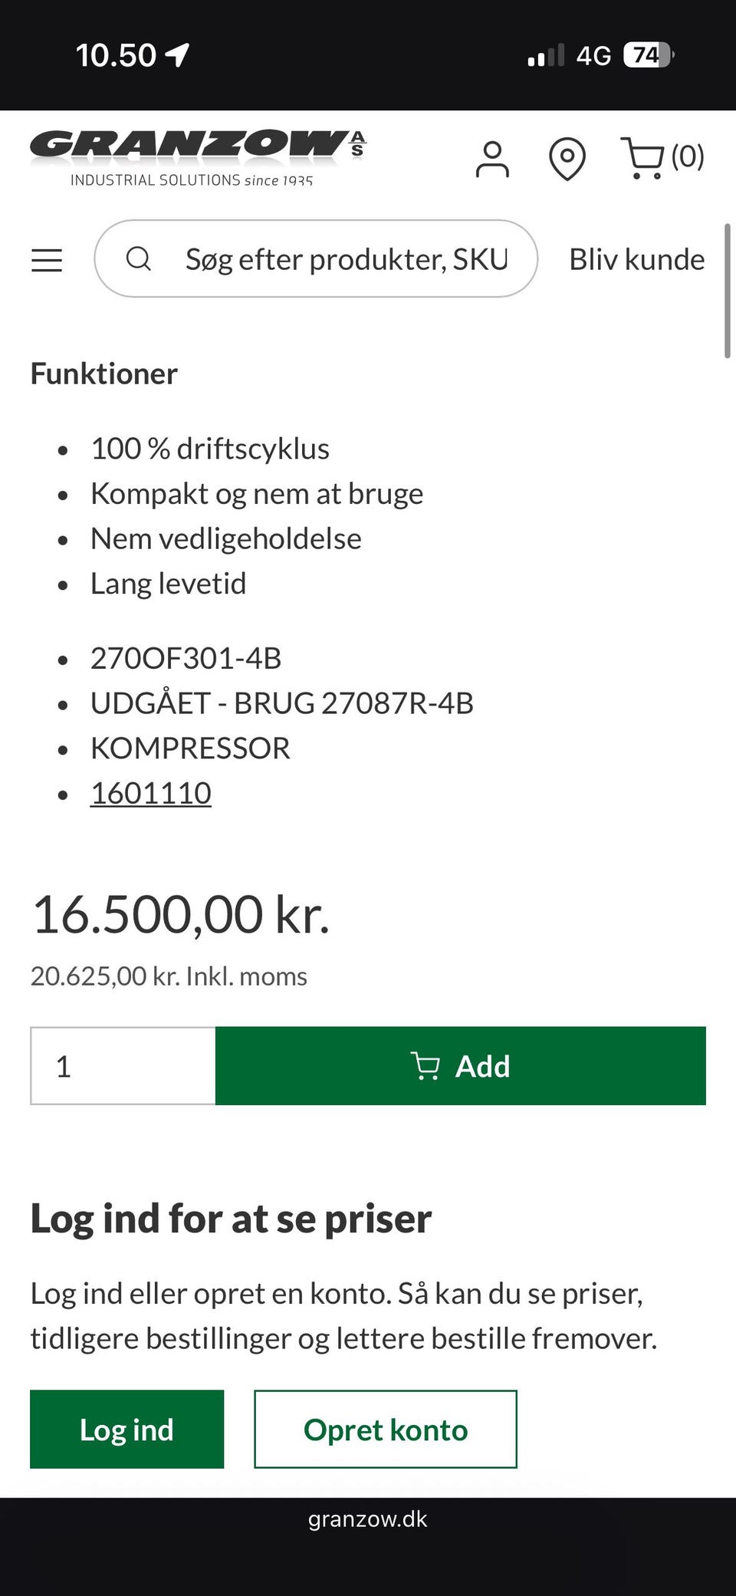
Task: Open the hamburger navigation menu
Action: pos(47,260)
